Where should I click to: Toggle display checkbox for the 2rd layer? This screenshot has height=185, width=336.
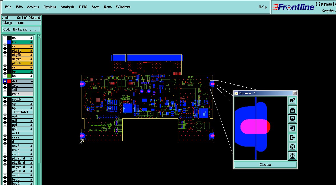(5, 86)
